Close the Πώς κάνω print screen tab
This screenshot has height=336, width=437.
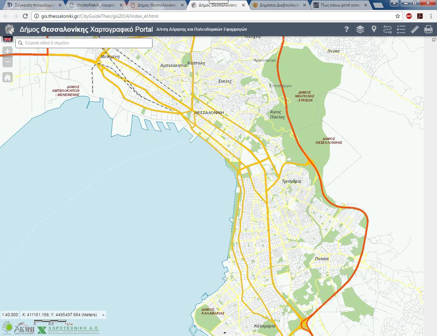(366, 5)
